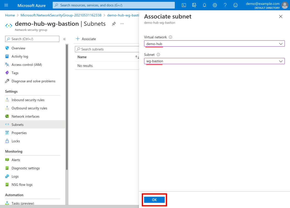Click the Name column header
Viewport: 290px width, 208px height.
(x=82, y=57)
